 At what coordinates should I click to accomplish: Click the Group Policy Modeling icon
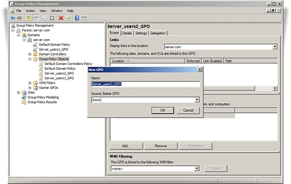click(24, 97)
